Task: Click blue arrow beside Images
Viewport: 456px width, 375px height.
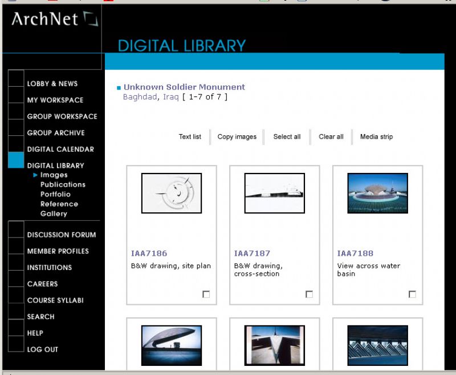Action: (x=35, y=175)
